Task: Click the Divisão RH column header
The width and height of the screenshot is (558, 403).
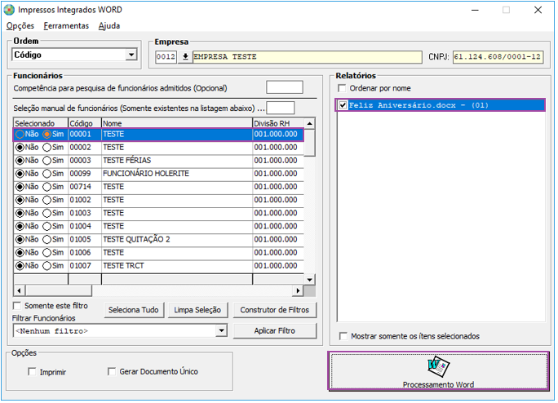Action: point(279,124)
